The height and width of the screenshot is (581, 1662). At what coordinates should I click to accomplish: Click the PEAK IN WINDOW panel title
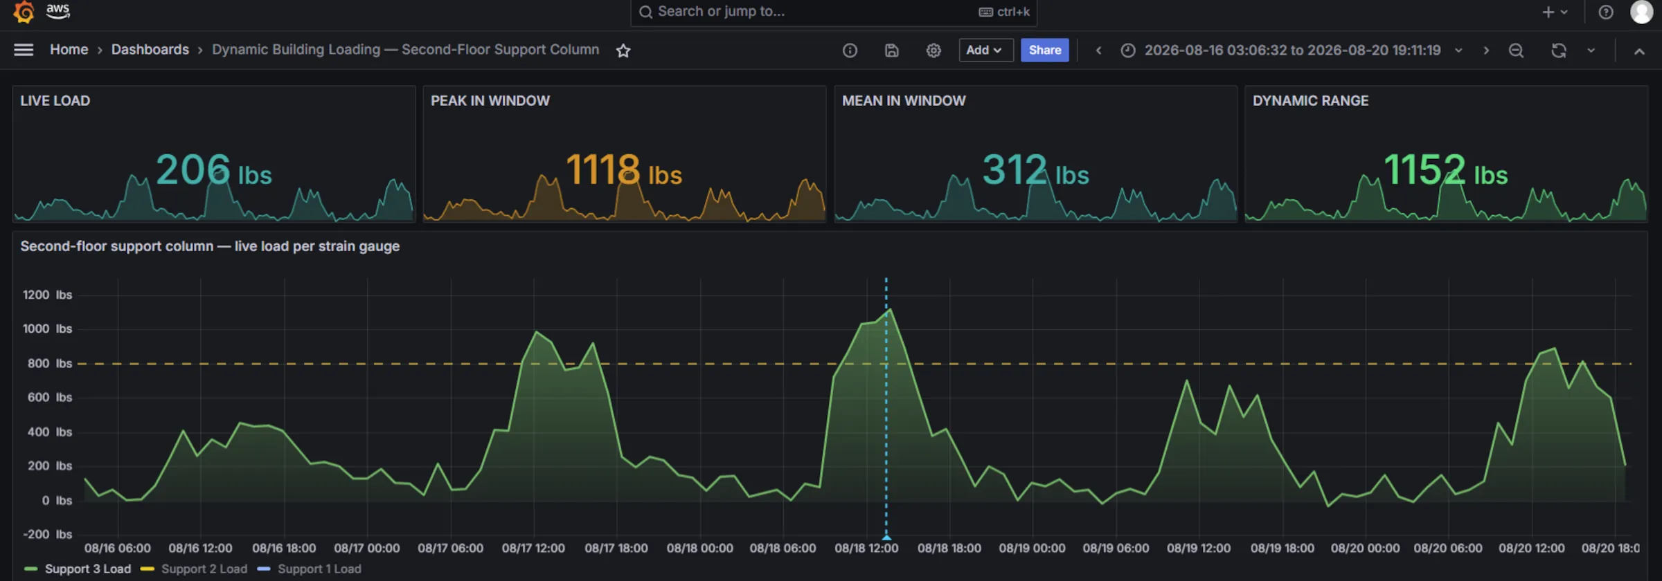tap(490, 101)
